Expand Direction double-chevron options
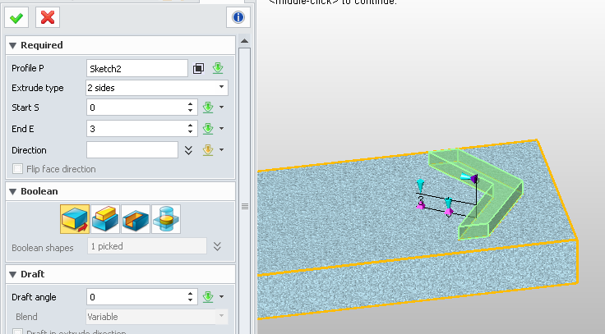The image size is (605, 334). pos(188,150)
